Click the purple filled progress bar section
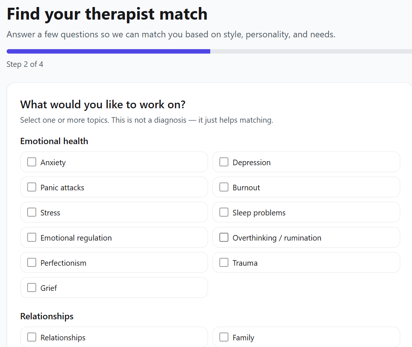Viewport: 412px width, 347px height. tap(108, 51)
